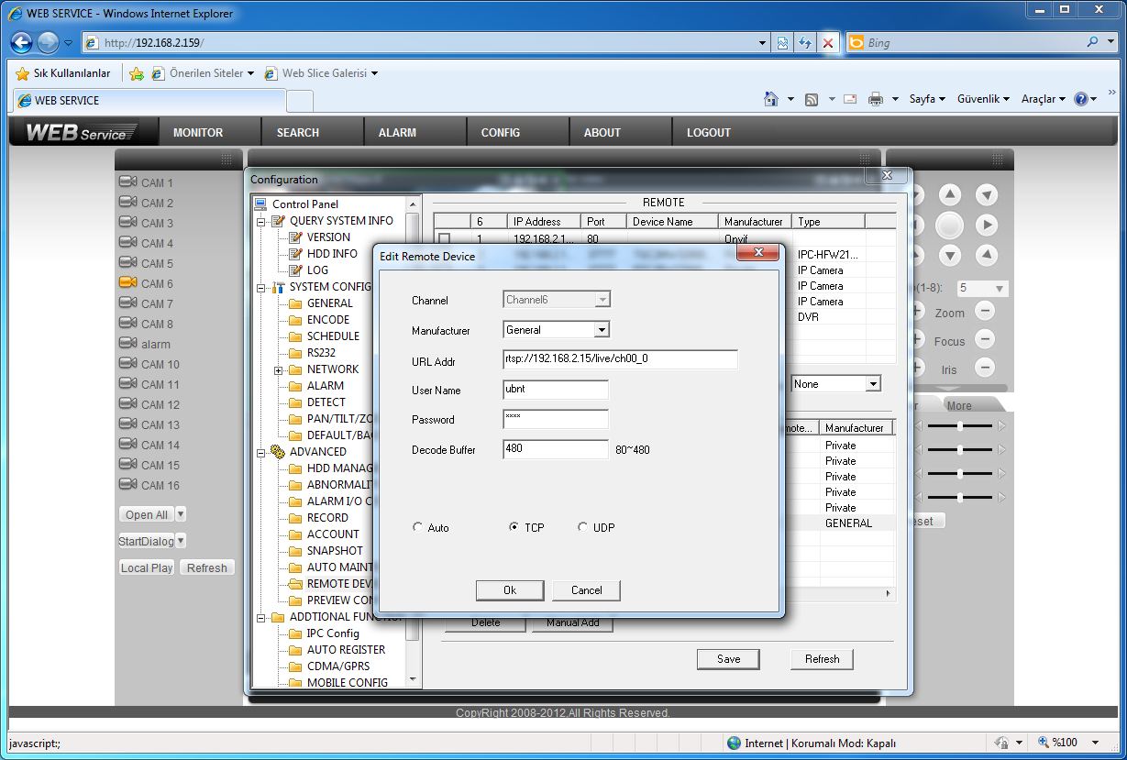This screenshot has width=1127, height=760.
Task: Click the Zoom minus button
Action: (x=984, y=312)
